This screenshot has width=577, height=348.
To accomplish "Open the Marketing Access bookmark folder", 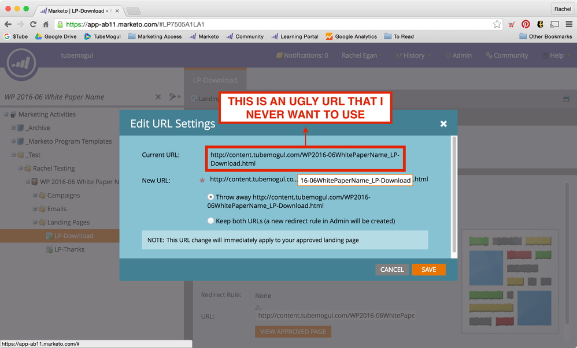I will (155, 36).
